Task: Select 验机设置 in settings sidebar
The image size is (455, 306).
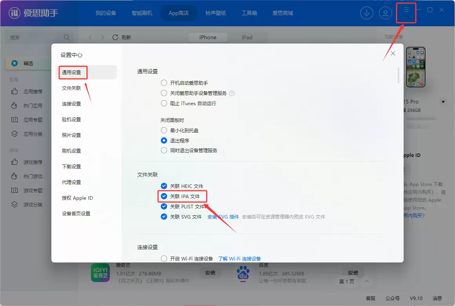Action: [x=71, y=119]
